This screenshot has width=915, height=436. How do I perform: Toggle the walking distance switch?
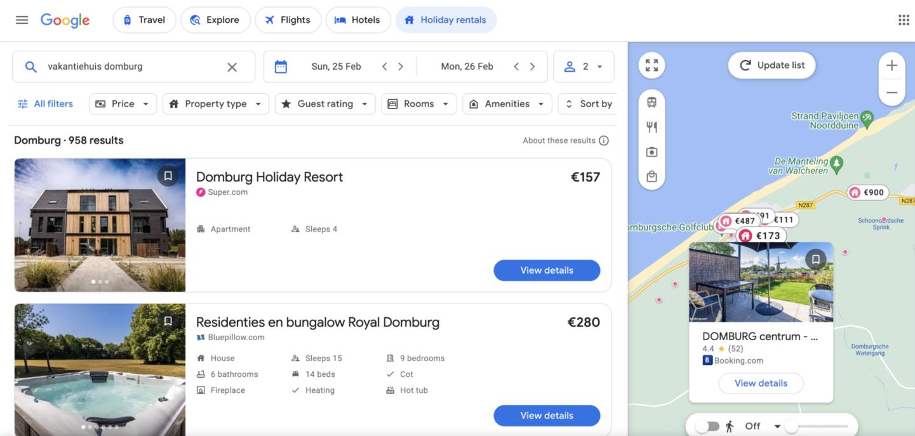707,426
